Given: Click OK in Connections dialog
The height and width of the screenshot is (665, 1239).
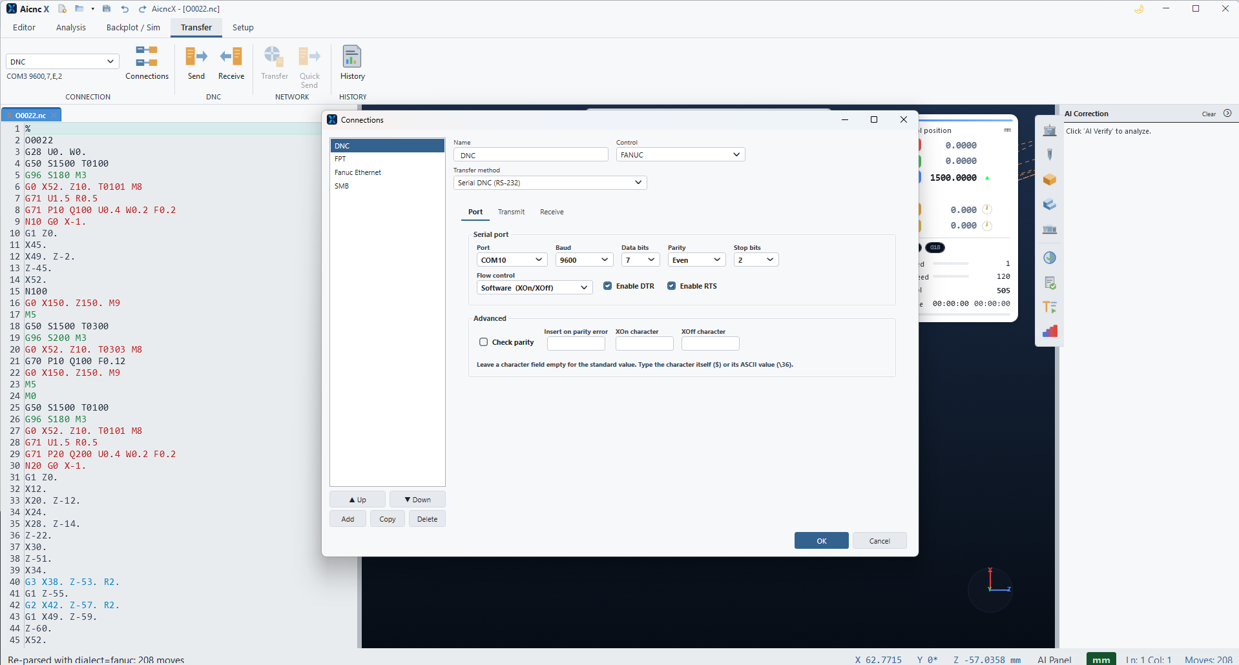Looking at the screenshot, I should [x=821, y=540].
